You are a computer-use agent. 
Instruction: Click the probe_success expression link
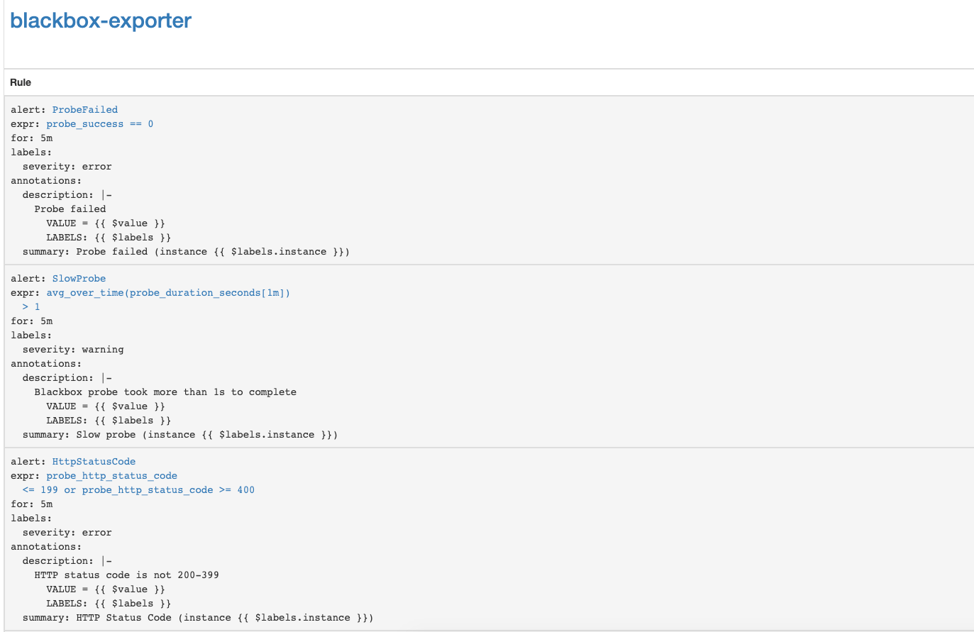(84, 123)
